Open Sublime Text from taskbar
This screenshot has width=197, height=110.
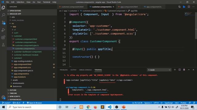(103, 107)
